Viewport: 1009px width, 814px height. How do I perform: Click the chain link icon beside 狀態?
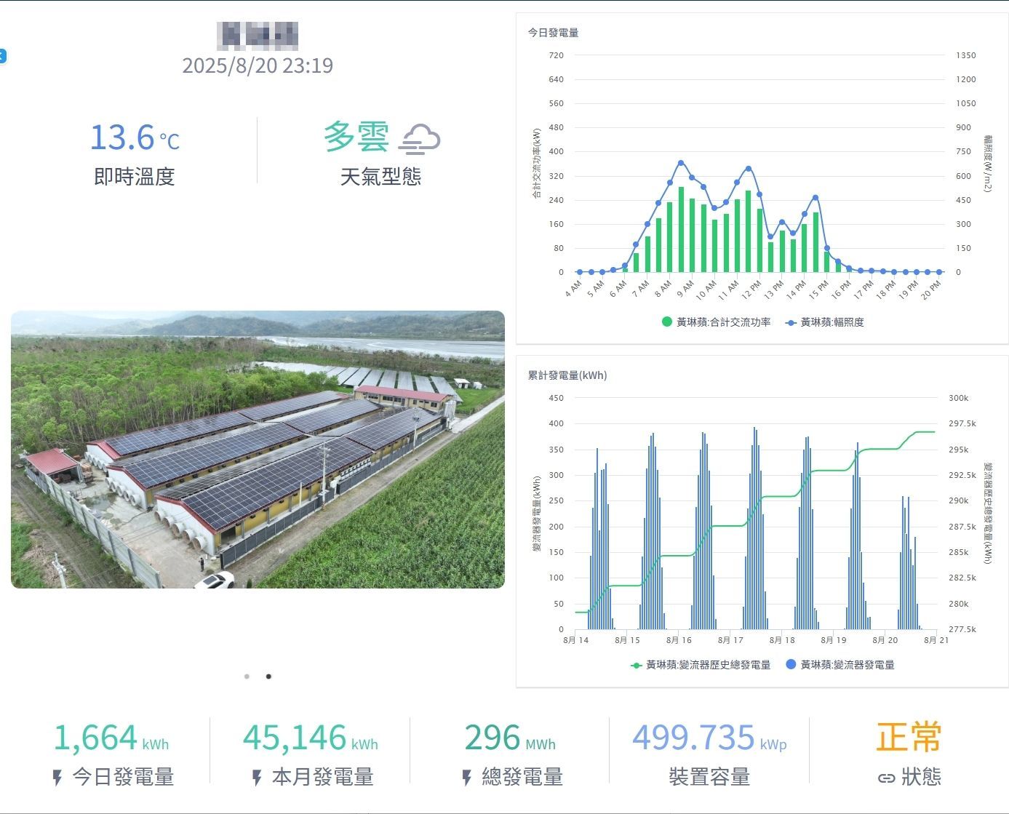(886, 778)
